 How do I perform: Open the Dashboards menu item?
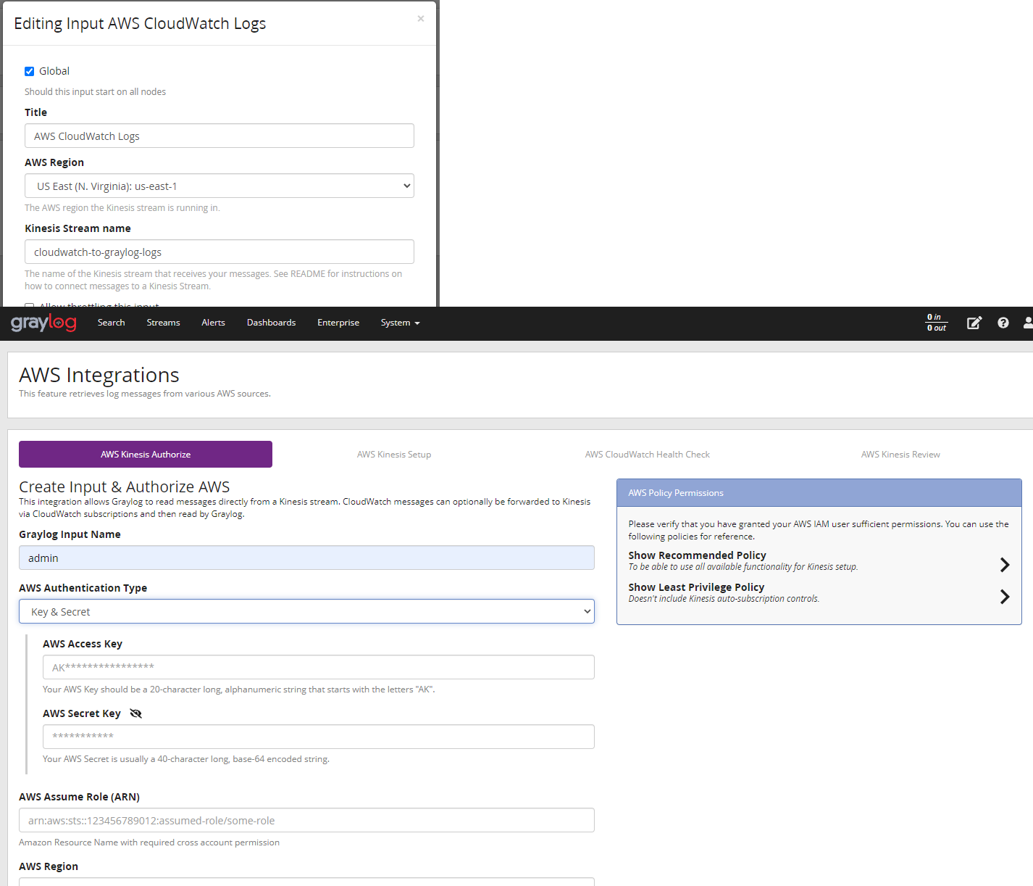pos(271,323)
